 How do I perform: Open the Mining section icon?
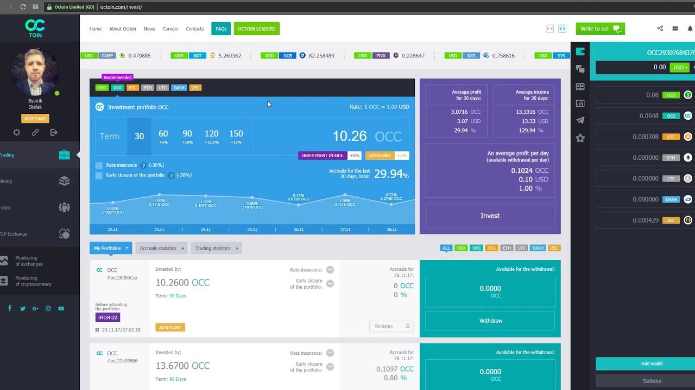pos(64,181)
